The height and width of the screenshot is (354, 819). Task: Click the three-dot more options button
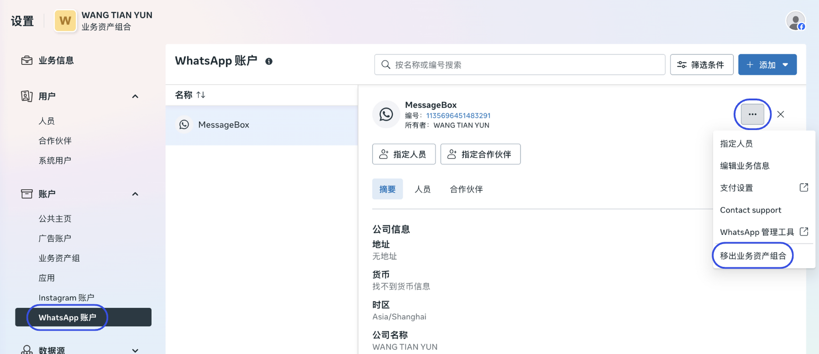pyautogui.click(x=752, y=115)
